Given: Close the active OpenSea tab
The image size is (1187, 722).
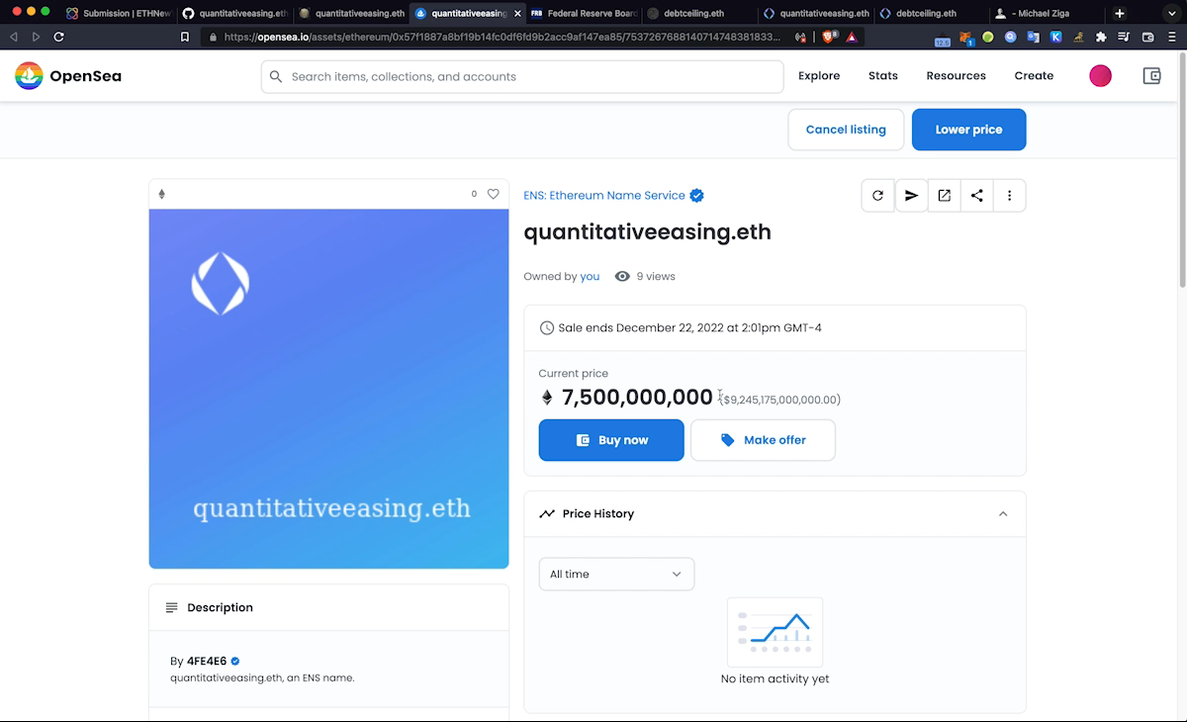Looking at the screenshot, I should pyautogui.click(x=516, y=14).
